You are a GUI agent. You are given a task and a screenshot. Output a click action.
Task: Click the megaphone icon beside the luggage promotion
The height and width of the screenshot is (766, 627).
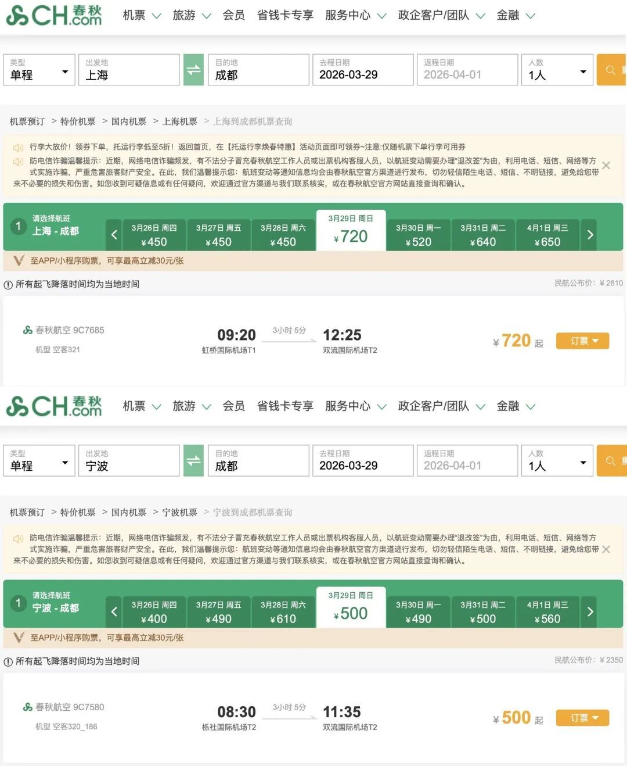pos(18,146)
